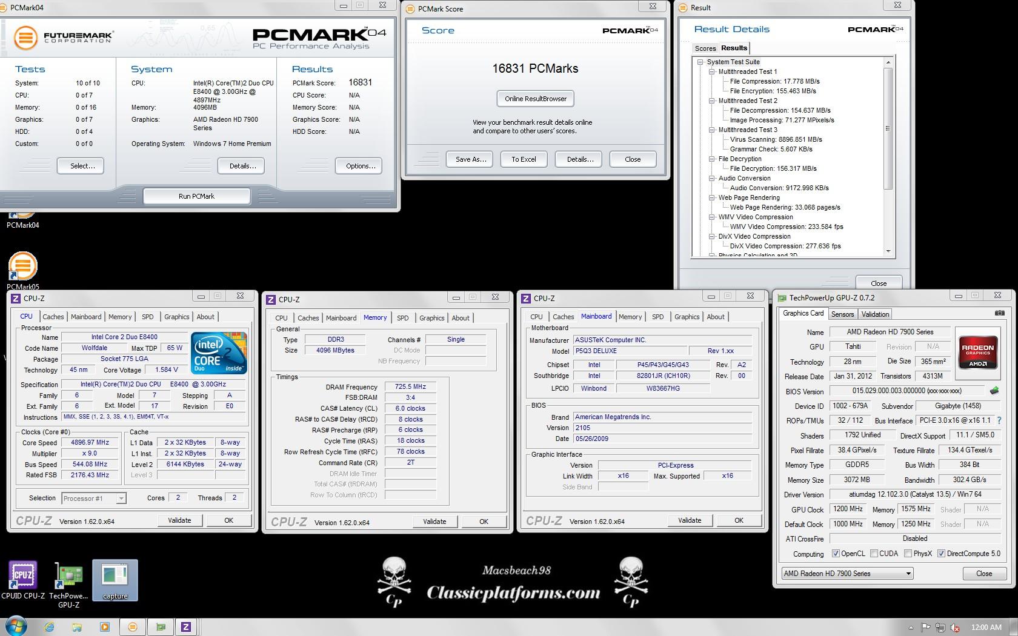Viewport: 1018px width, 636px height.
Task: Launch the CPUID CPU-Z desktop shortcut
Action: click(x=23, y=580)
